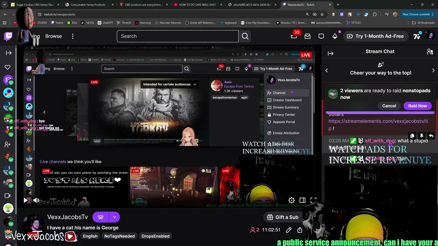This screenshot has width=438, height=246.
Task: Go to the Browse page
Action: [53, 36]
